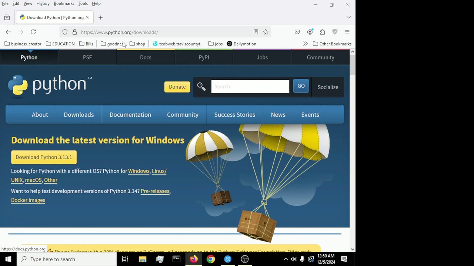474x266 pixels.
Task: Select the Jobs top navigation tab
Action: 262,57
